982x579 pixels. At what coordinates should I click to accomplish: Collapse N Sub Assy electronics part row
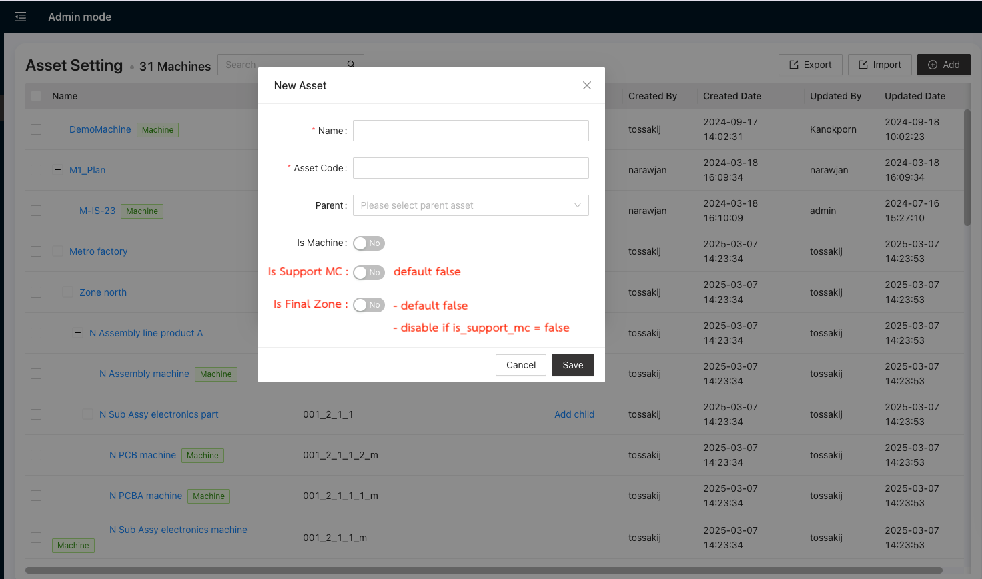[x=88, y=414]
